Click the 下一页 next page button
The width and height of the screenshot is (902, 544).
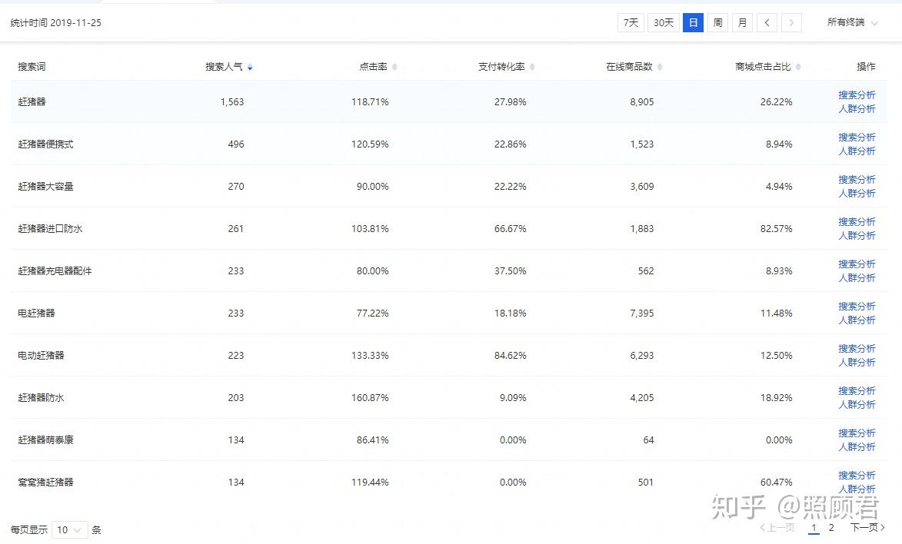pos(867,527)
